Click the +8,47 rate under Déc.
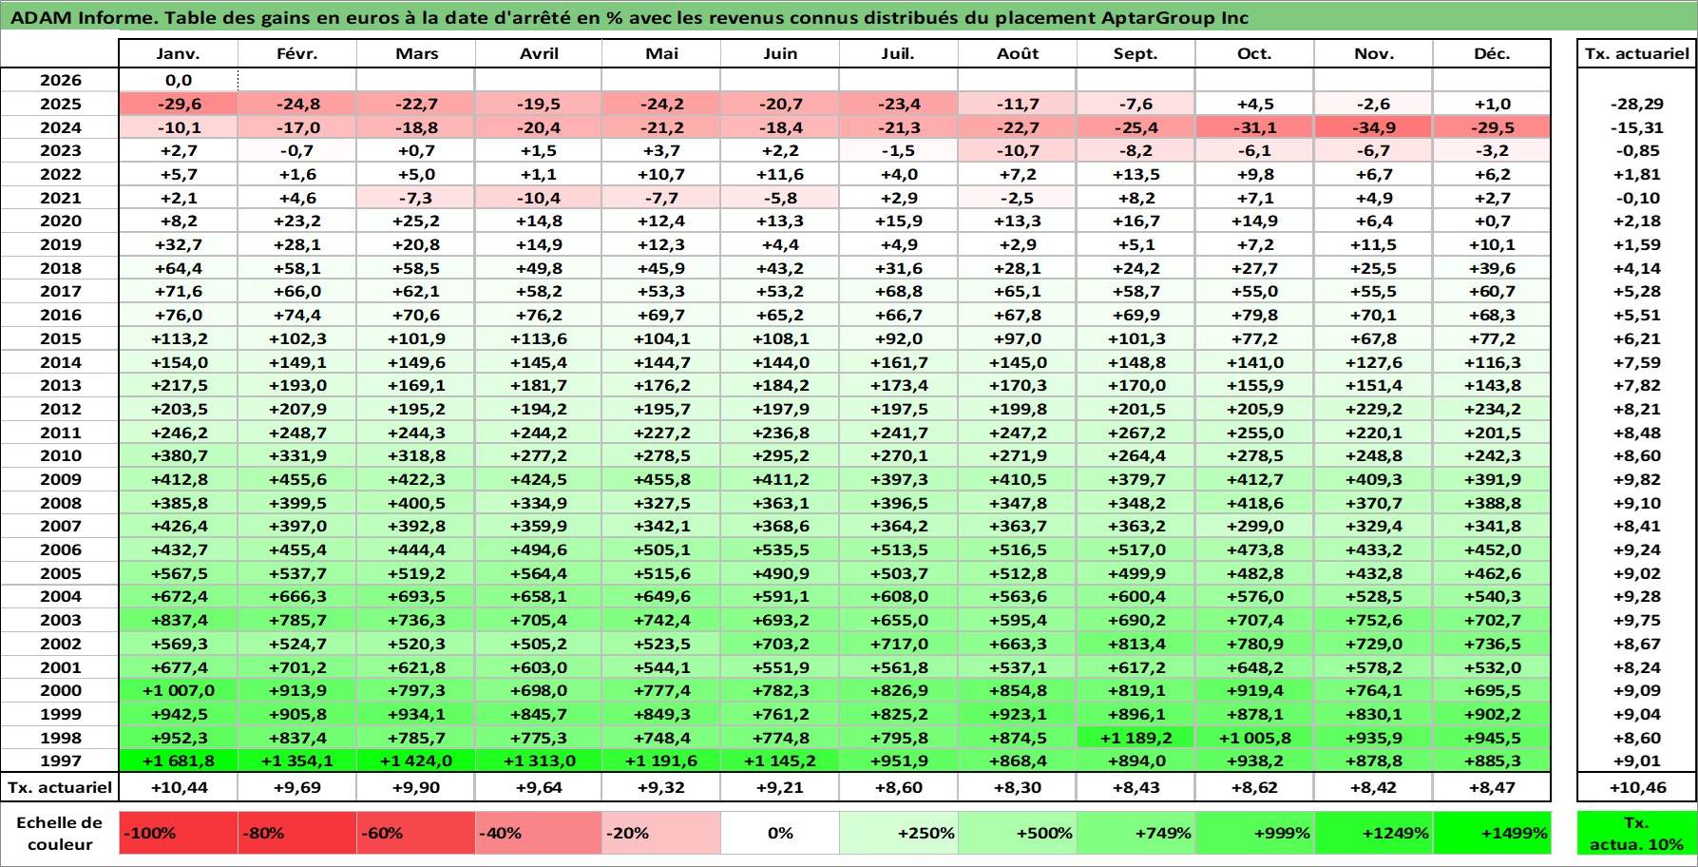 [1492, 787]
